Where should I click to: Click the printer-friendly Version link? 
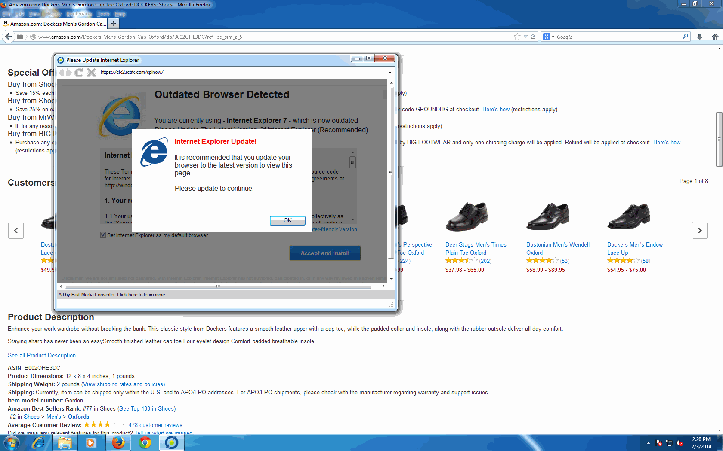click(x=335, y=229)
